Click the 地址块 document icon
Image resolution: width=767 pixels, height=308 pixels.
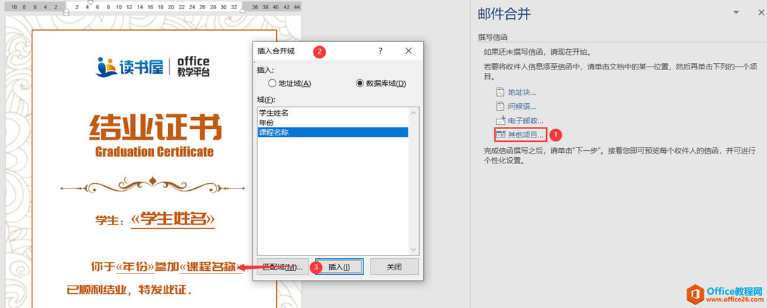500,92
